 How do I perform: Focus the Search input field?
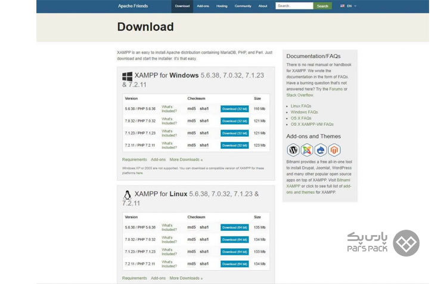coord(294,6)
